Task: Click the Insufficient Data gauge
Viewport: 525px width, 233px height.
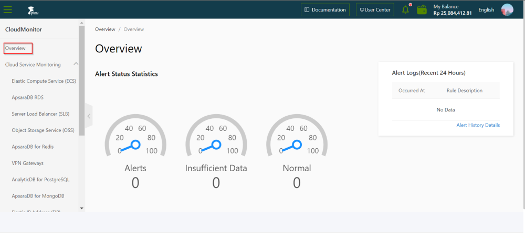Action: (216, 135)
